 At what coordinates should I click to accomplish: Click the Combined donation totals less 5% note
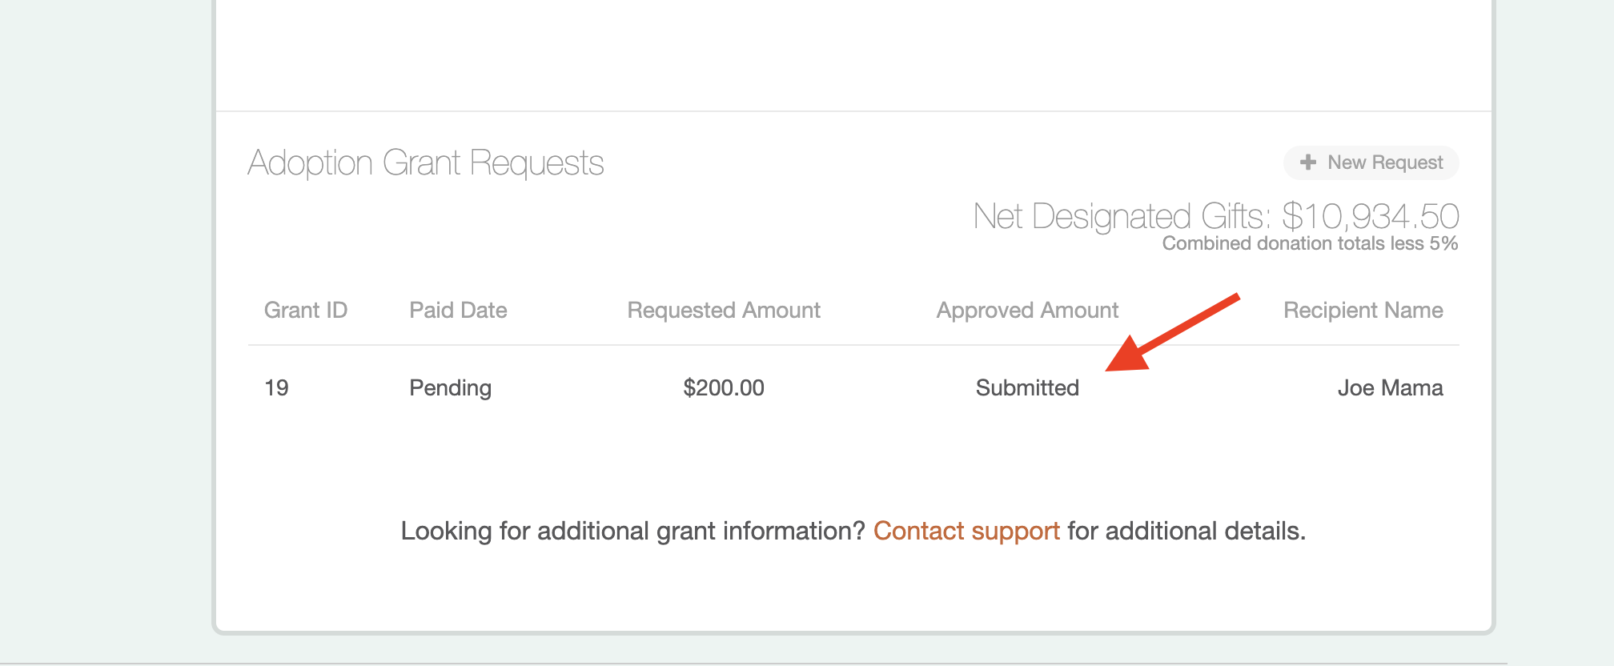pos(1310,243)
